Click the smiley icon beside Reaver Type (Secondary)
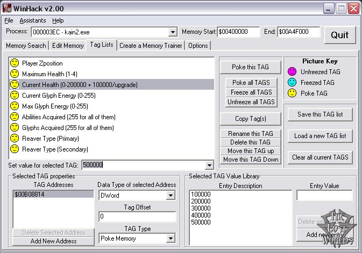 [15, 149]
